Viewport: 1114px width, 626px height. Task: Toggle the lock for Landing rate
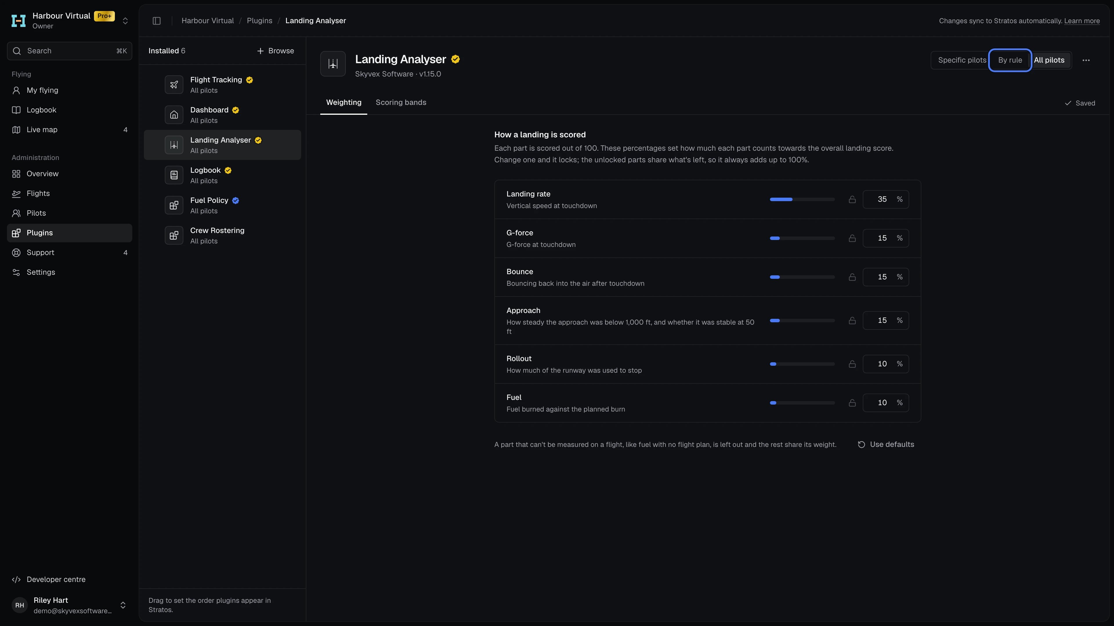852,199
